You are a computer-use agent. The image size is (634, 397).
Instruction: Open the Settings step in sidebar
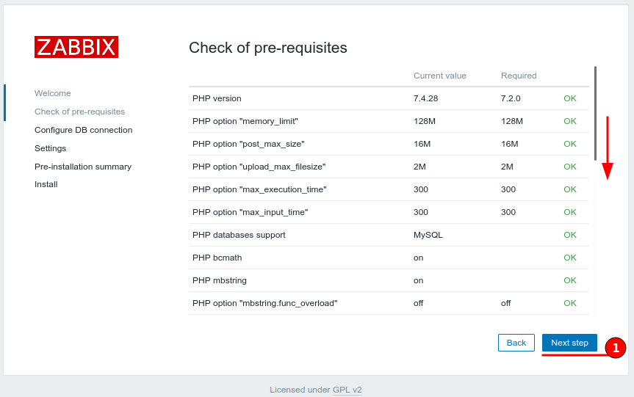(50, 148)
